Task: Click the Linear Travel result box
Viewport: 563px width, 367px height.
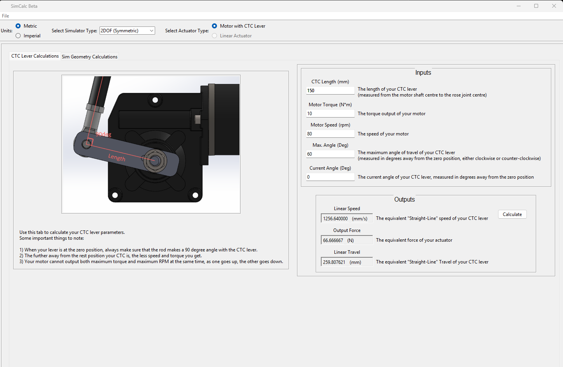Action: [x=346, y=262]
